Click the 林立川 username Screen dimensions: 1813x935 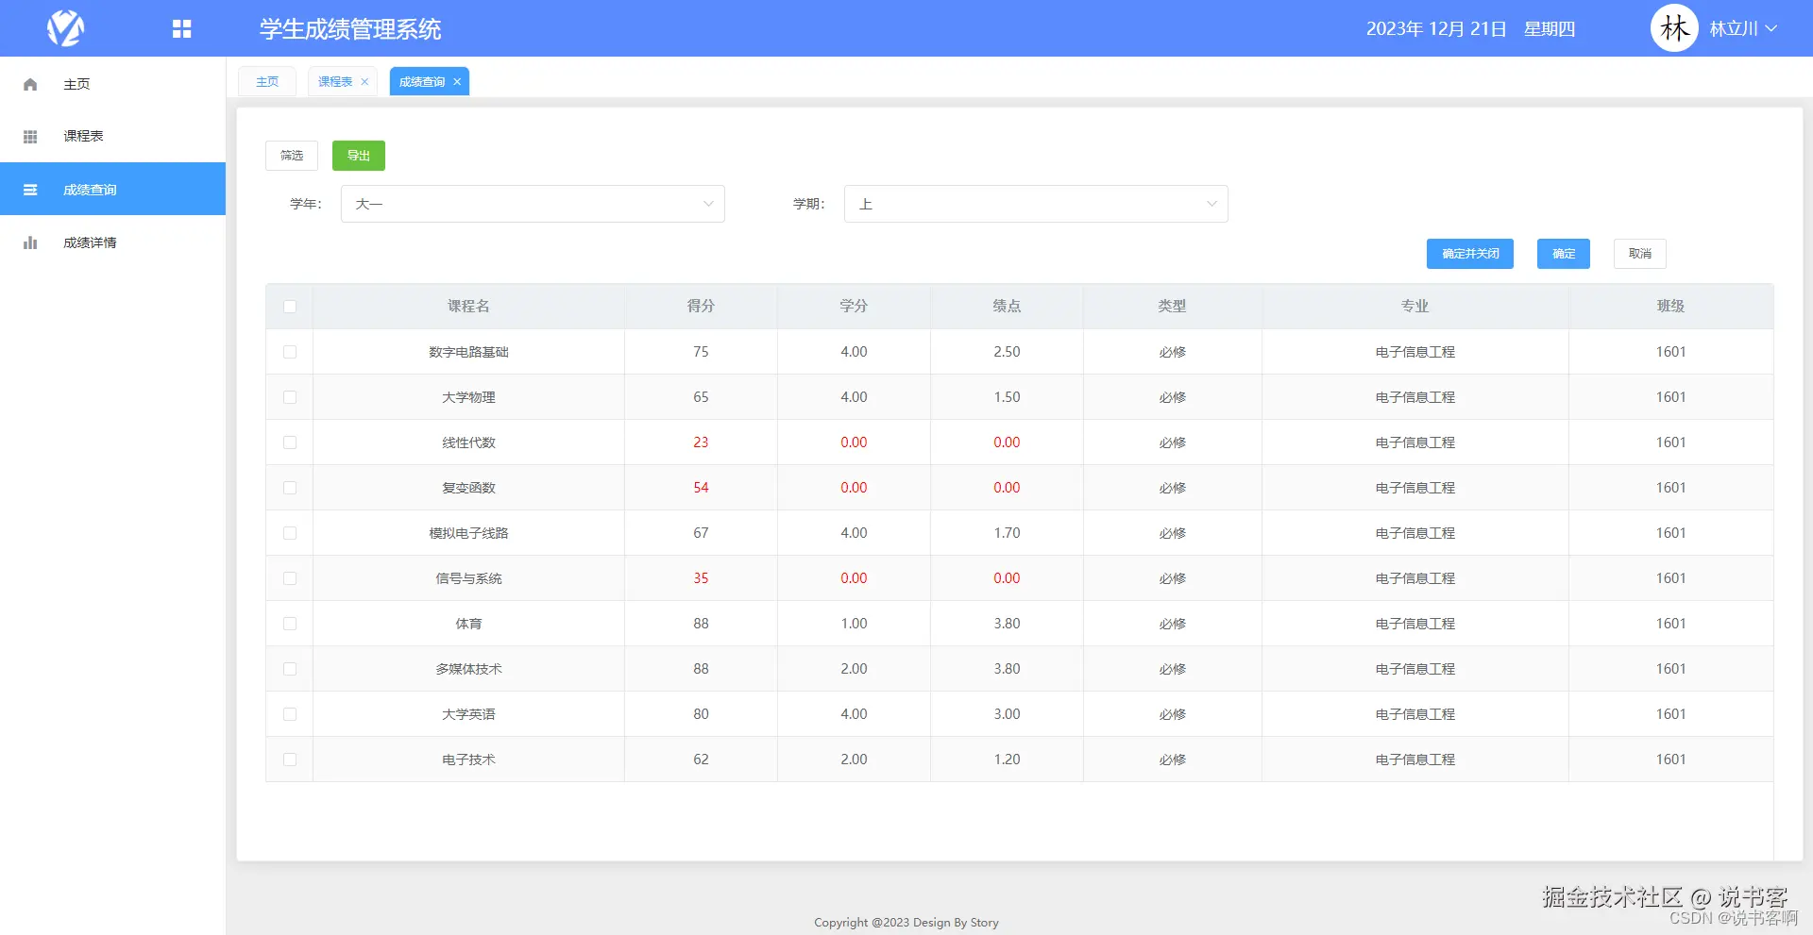click(1734, 29)
